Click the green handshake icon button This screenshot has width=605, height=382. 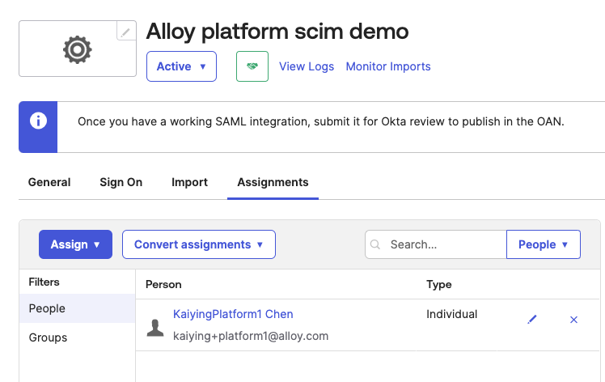252,66
